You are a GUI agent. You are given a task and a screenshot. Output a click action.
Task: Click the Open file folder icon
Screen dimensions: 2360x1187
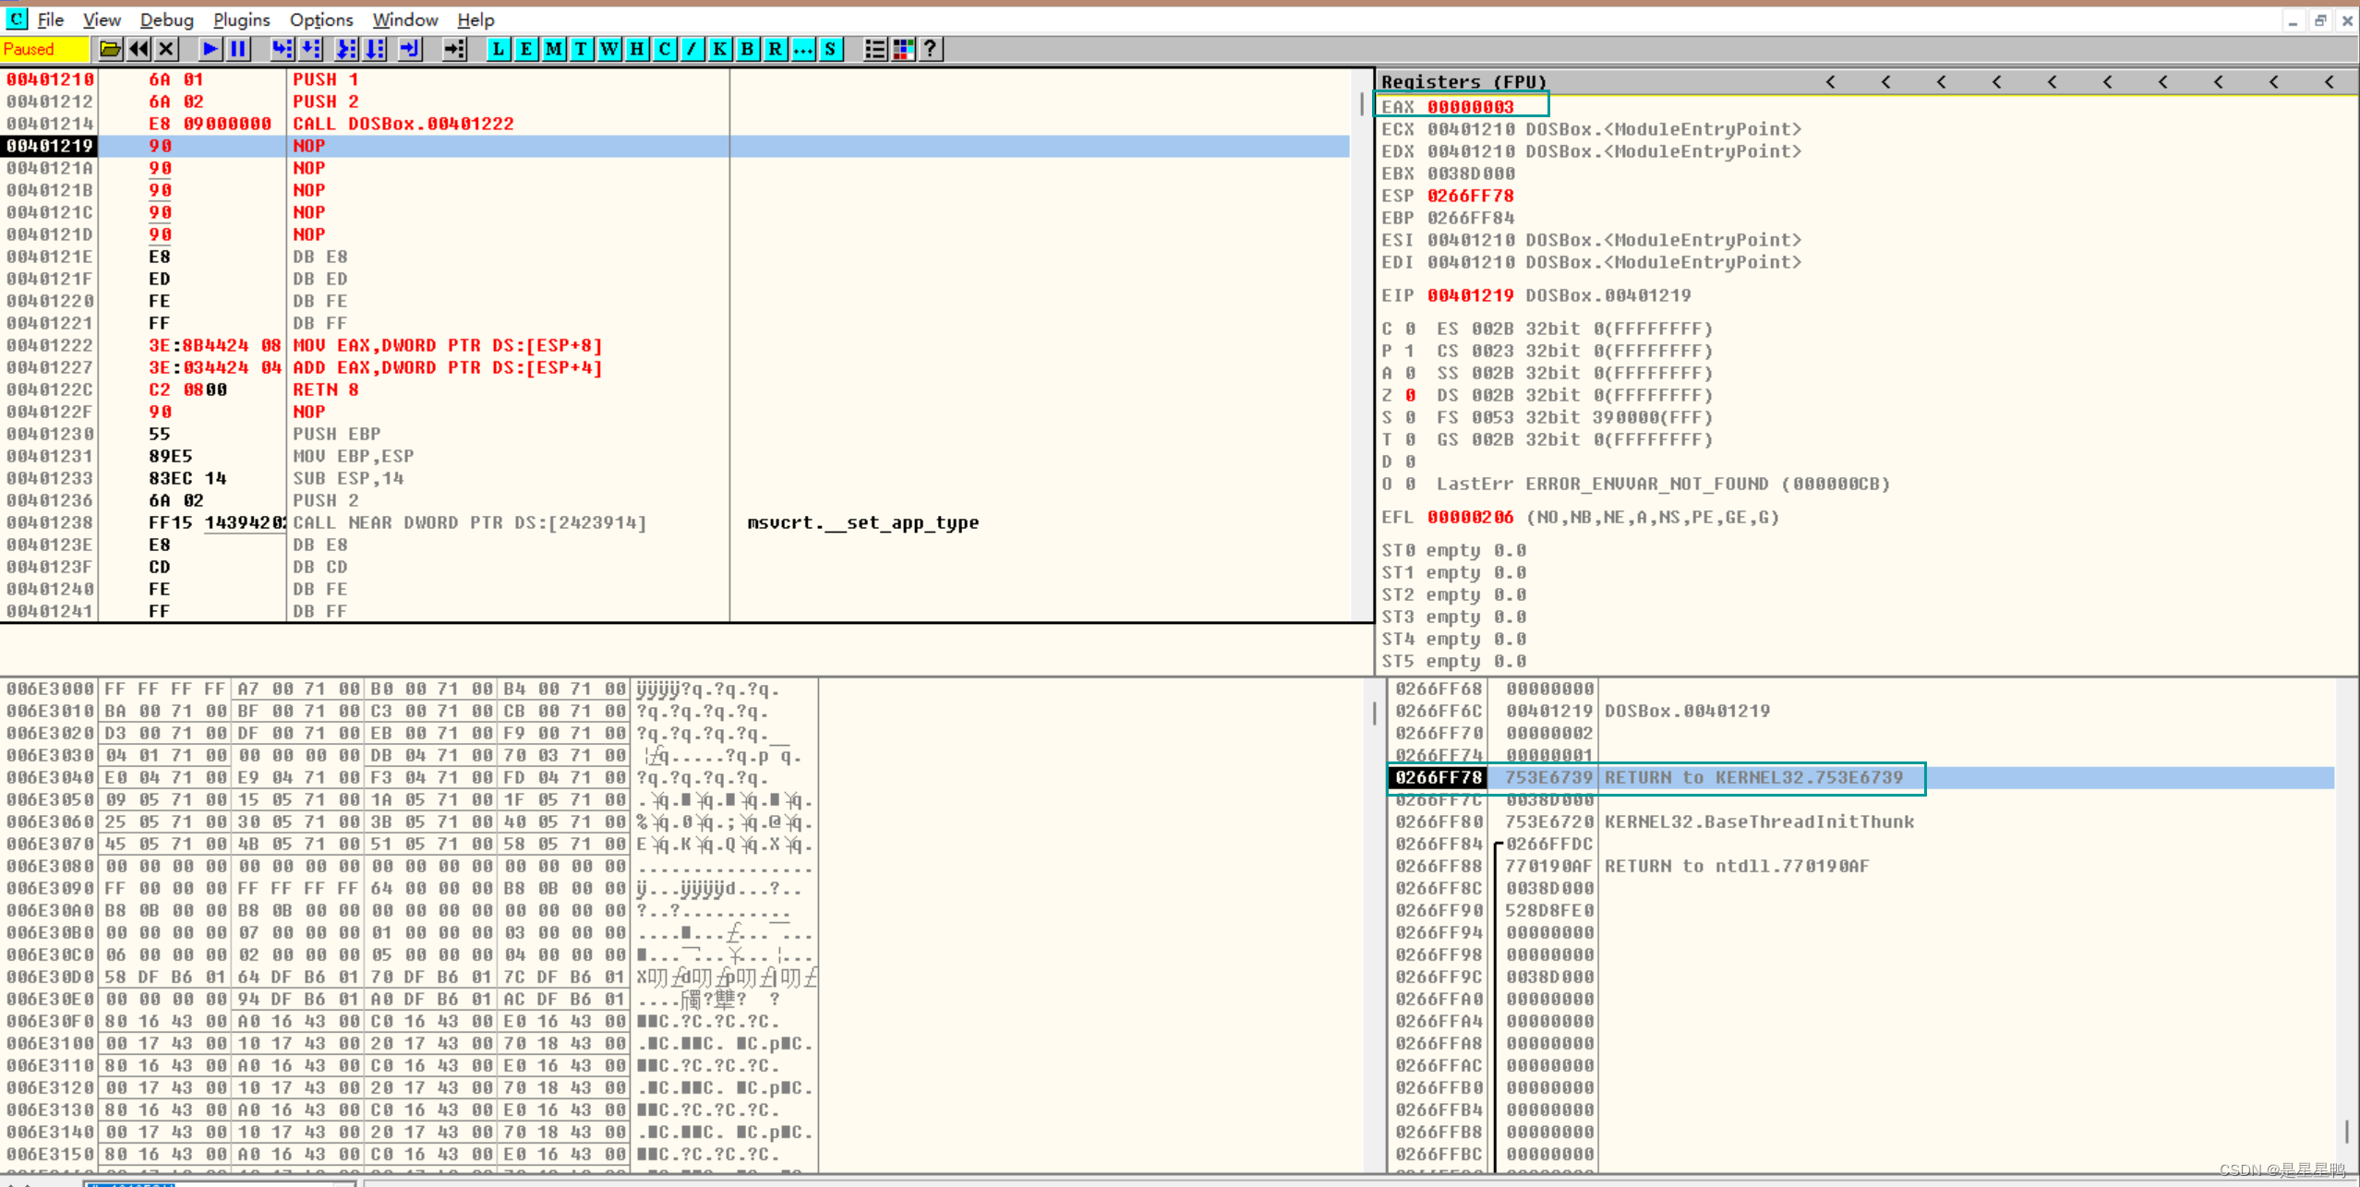click(110, 49)
